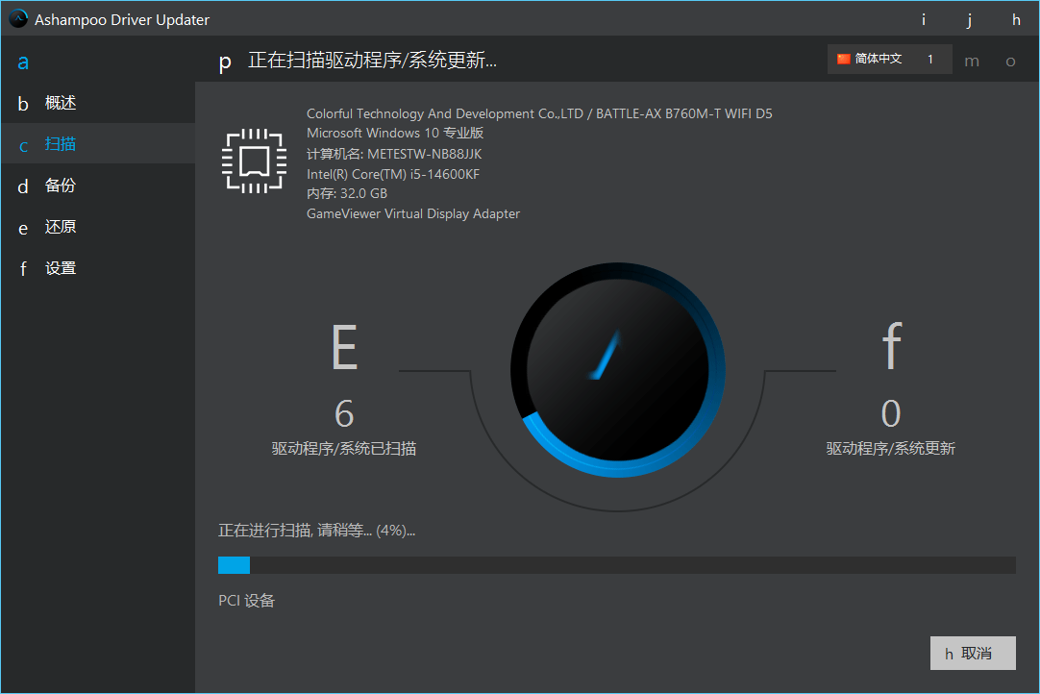Click the Overview icon beside 概述
The width and height of the screenshot is (1040, 694).
point(23,103)
